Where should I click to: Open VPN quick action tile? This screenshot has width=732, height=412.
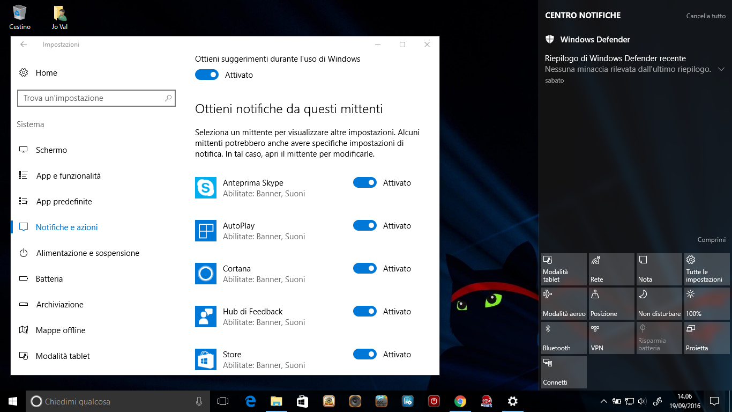(611, 338)
